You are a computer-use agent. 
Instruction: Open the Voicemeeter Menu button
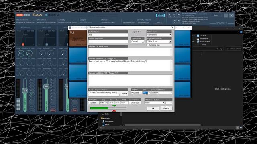[x=216, y=15]
